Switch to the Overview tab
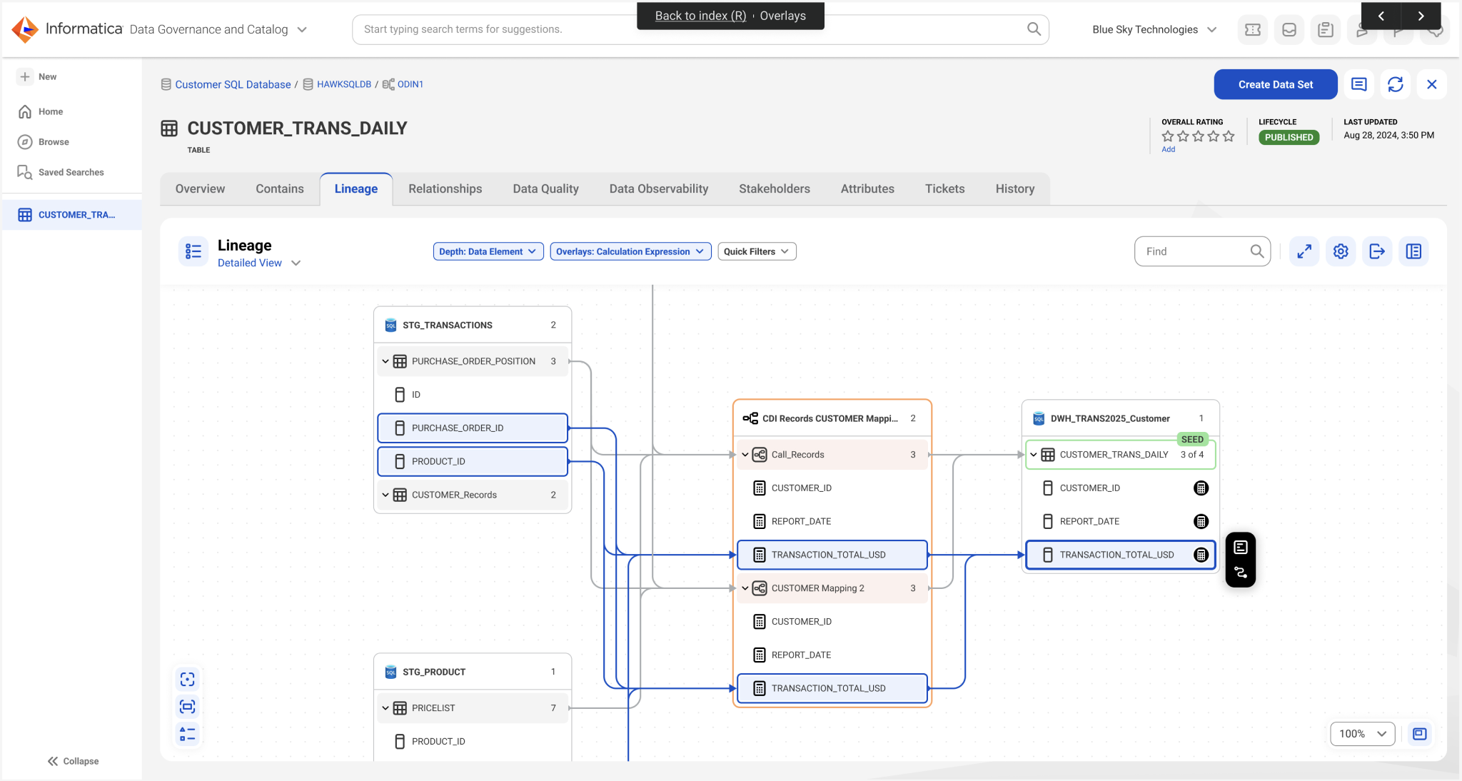Viewport: 1462px width, 781px height. 200,188
